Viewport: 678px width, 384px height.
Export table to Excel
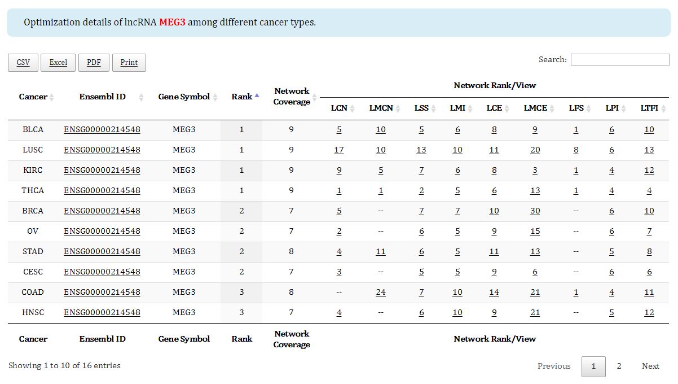pos(58,63)
